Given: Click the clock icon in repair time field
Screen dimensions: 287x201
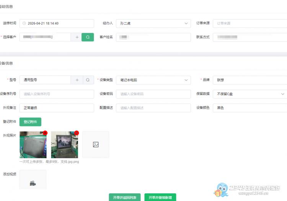Looking at the screenshot, I should [x=24, y=23].
